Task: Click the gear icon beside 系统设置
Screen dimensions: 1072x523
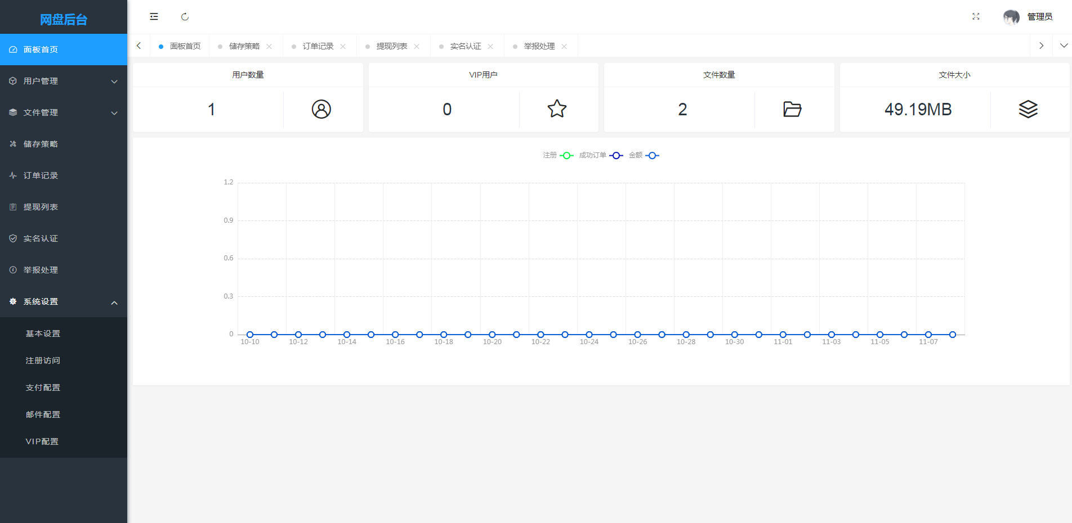Action: (13, 301)
